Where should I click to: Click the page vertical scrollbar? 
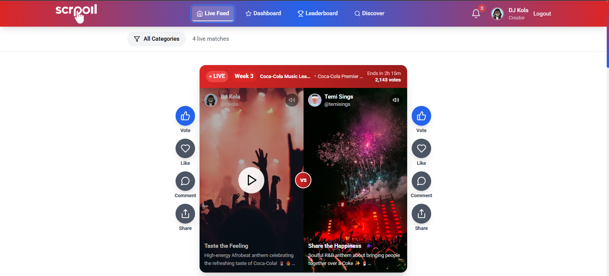pos(607,34)
